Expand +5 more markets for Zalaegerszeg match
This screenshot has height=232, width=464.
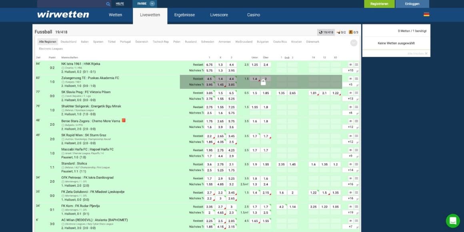(351, 85)
